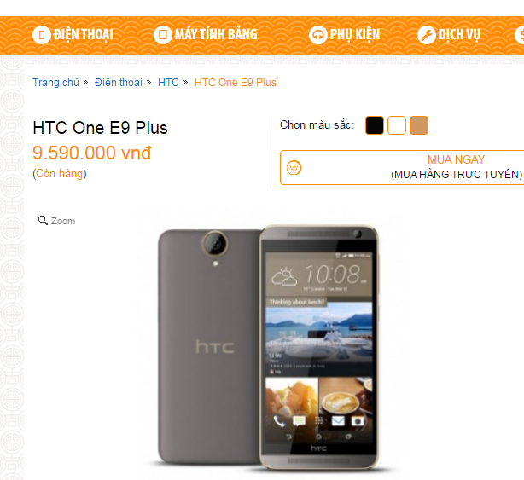Open the Điện thoại breadcrumb link
The width and height of the screenshot is (524, 480).
[119, 83]
